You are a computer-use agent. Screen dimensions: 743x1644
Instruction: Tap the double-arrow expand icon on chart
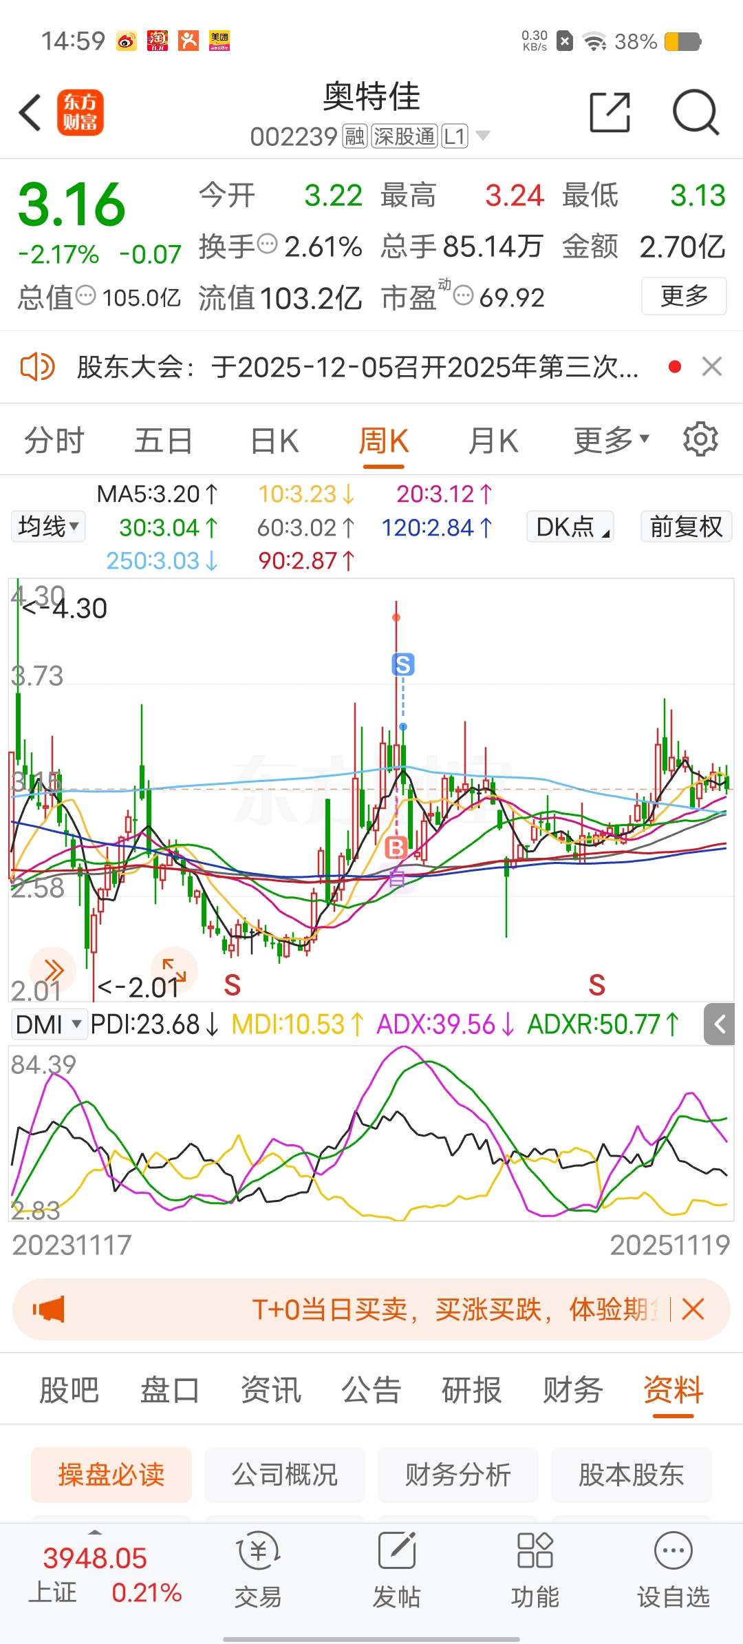coord(53,971)
